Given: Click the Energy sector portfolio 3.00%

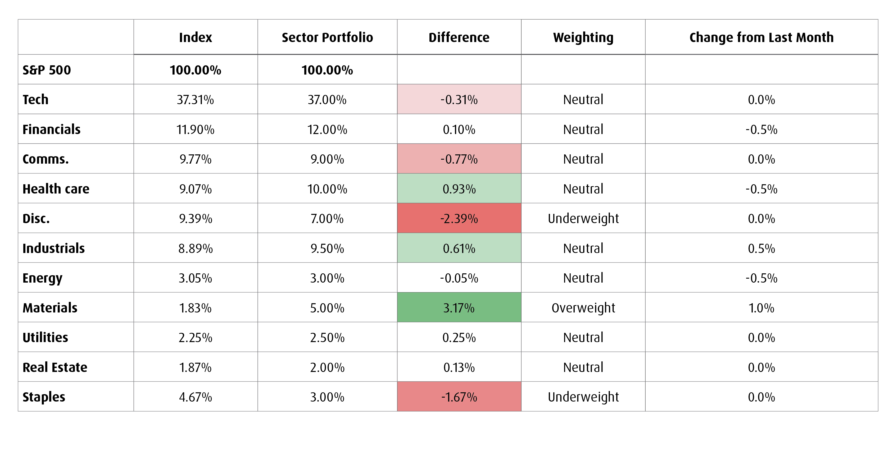Looking at the screenshot, I should click(327, 278).
